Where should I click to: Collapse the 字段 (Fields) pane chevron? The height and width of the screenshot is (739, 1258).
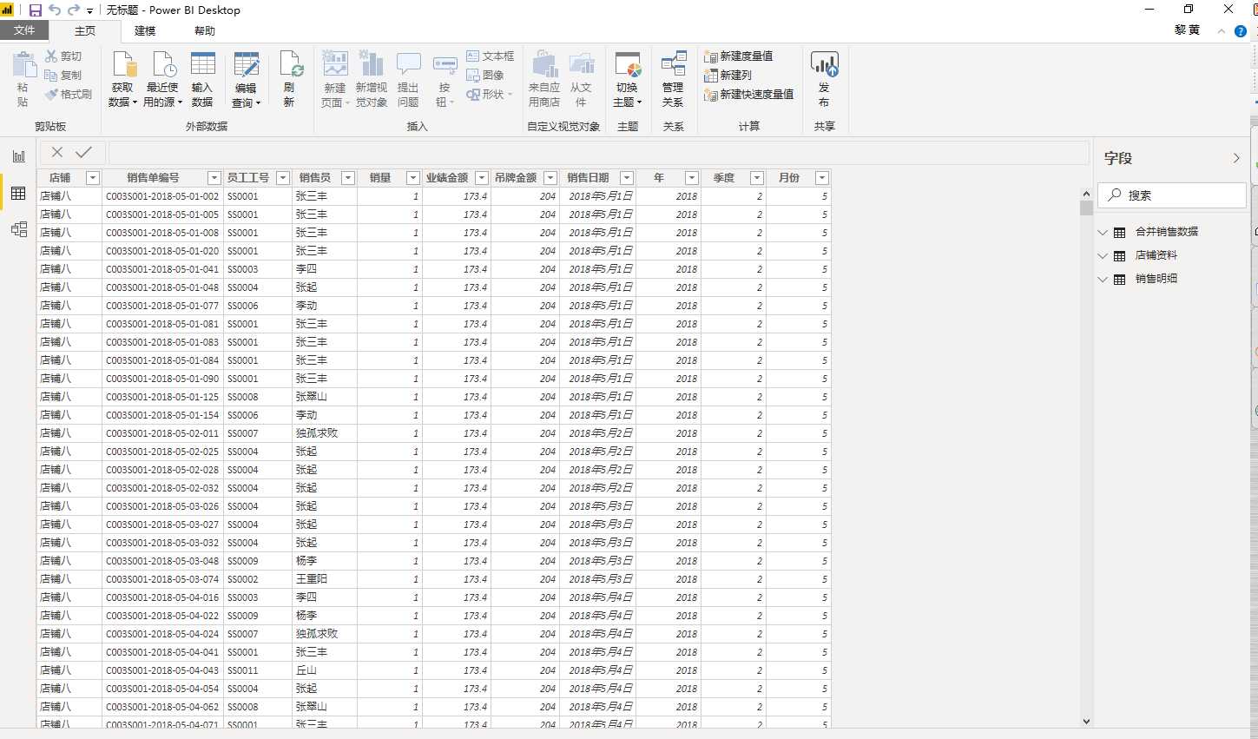tap(1236, 158)
